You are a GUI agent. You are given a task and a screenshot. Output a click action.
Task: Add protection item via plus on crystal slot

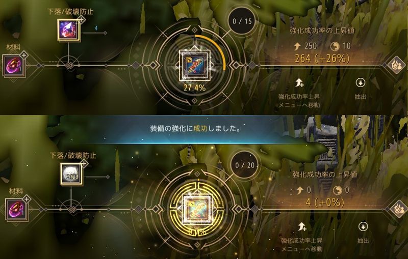click(x=81, y=19)
